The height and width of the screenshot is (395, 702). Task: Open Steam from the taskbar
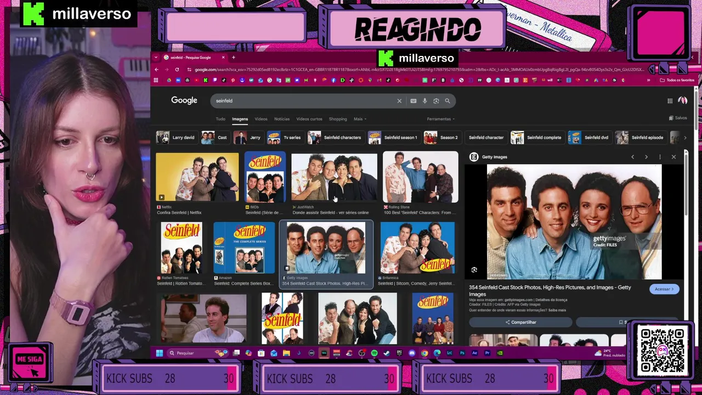point(387,353)
